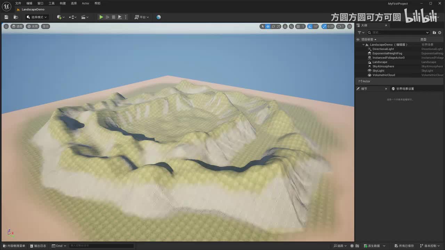
Task: Click the frame-advance step button
Action: tap(107, 17)
